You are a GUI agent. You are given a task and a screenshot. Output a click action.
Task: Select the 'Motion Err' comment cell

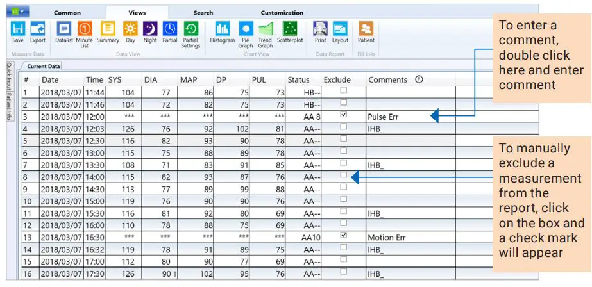point(410,238)
